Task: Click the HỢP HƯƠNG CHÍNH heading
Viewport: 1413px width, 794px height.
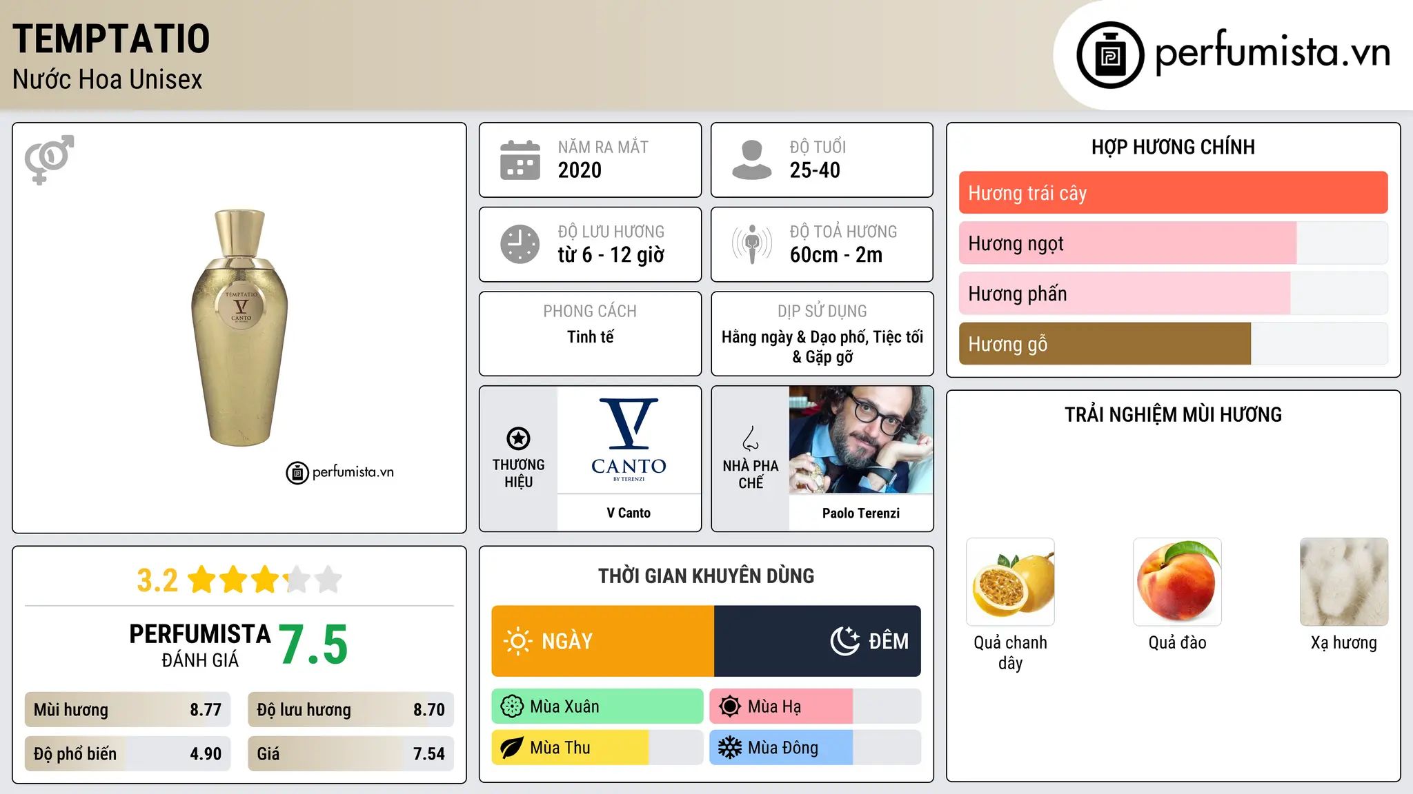Action: pyautogui.click(x=1173, y=147)
